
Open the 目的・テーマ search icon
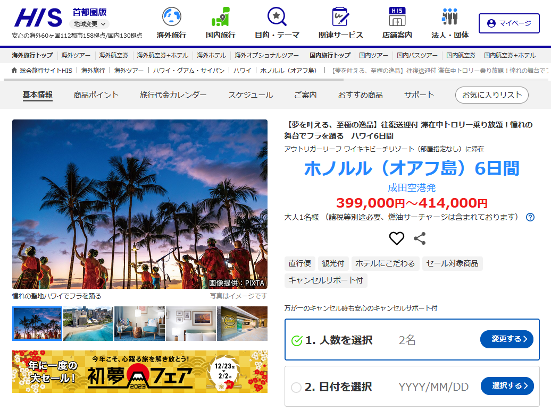coord(277,16)
